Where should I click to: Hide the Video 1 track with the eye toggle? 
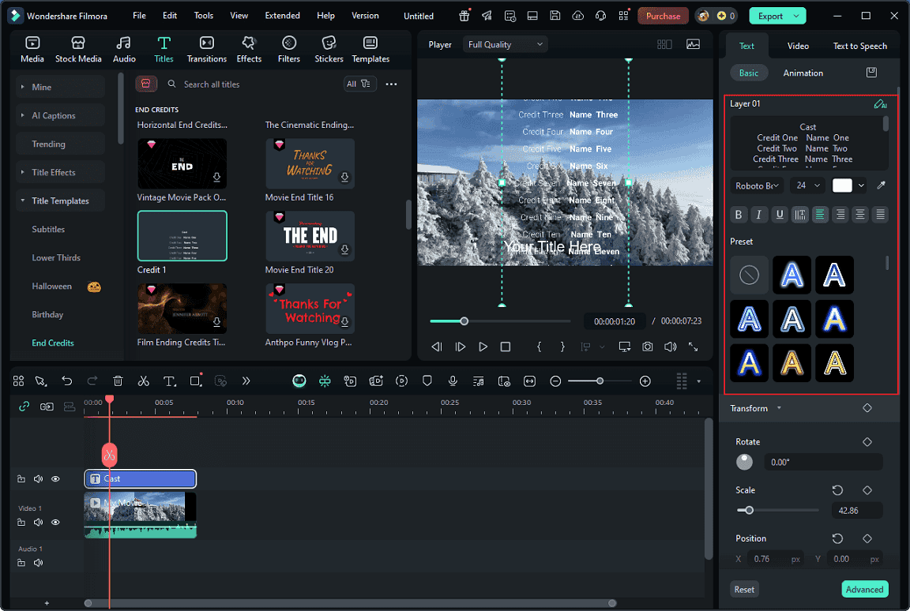55,522
